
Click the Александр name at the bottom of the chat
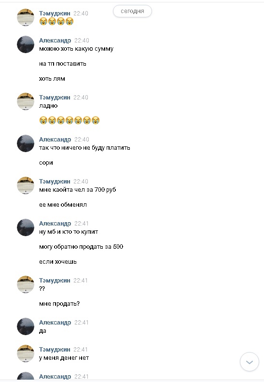coord(55,376)
